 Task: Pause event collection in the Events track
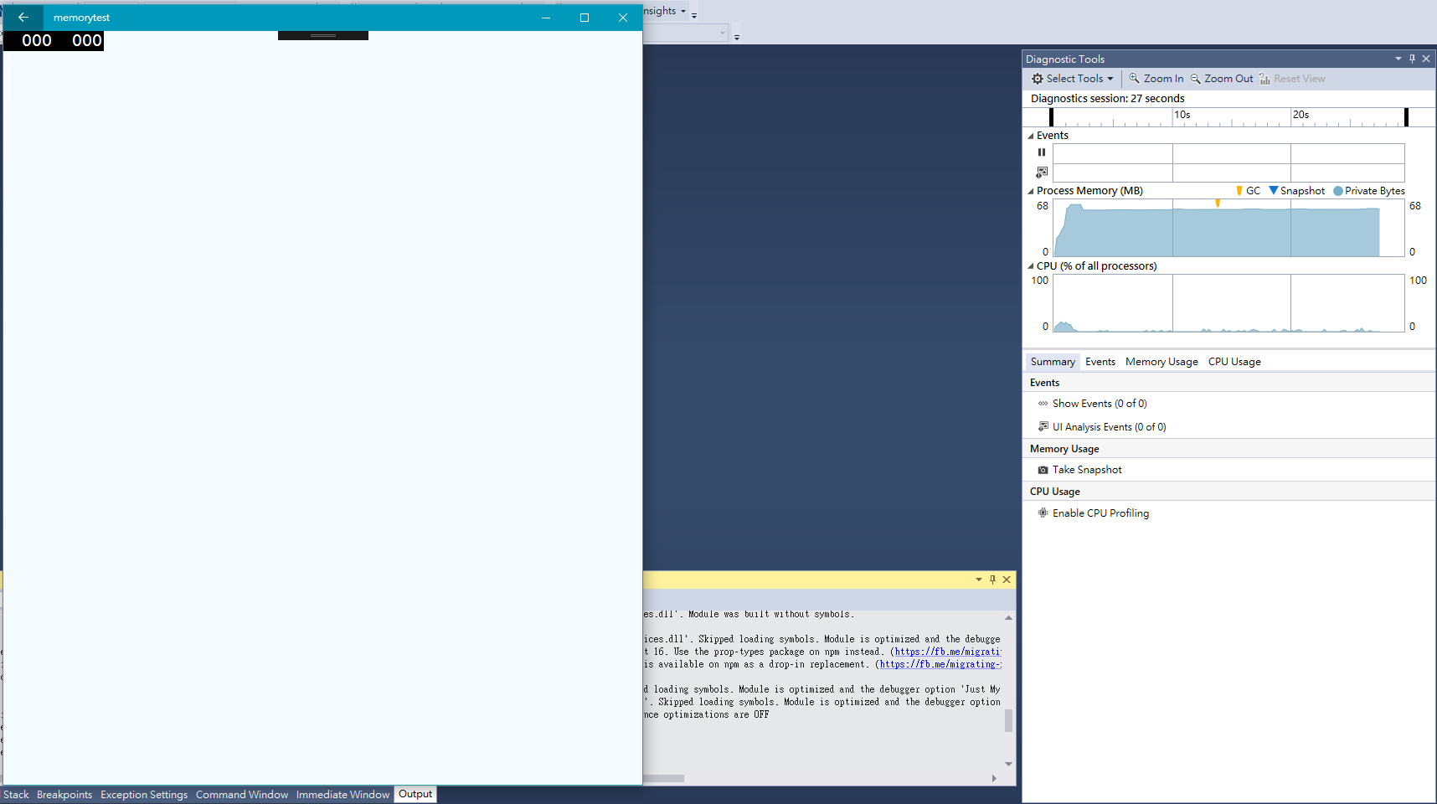coord(1042,152)
